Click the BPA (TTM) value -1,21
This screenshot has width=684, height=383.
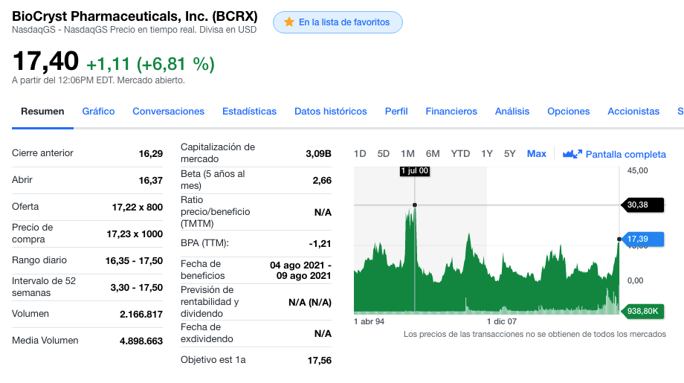(320, 243)
